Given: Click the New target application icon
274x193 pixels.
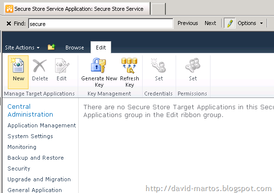Looking at the screenshot, I should (18, 66).
